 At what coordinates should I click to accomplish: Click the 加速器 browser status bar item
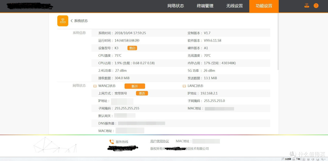pyautogui.click(x=286, y=159)
